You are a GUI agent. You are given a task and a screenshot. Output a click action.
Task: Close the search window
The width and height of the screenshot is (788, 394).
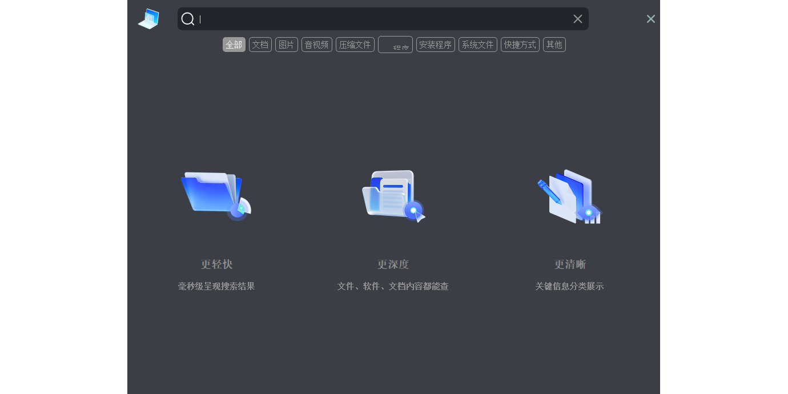pyautogui.click(x=650, y=19)
